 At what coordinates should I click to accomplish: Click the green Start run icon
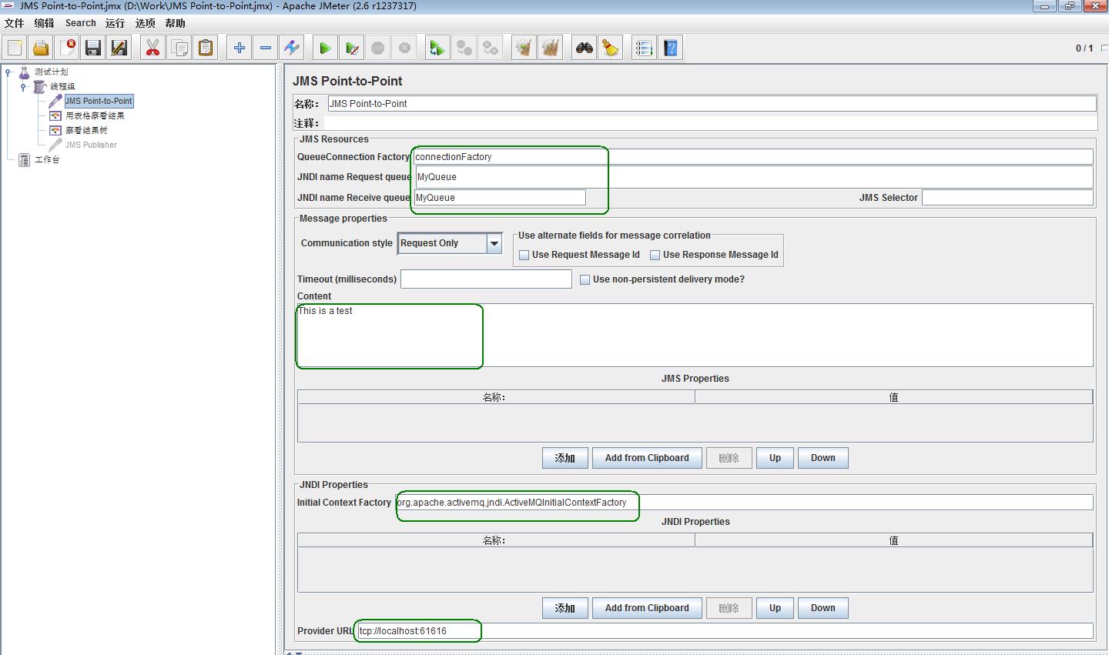[x=325, y=48]
